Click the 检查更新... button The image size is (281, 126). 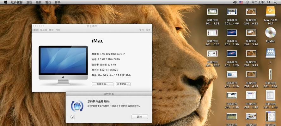[123, 84]
